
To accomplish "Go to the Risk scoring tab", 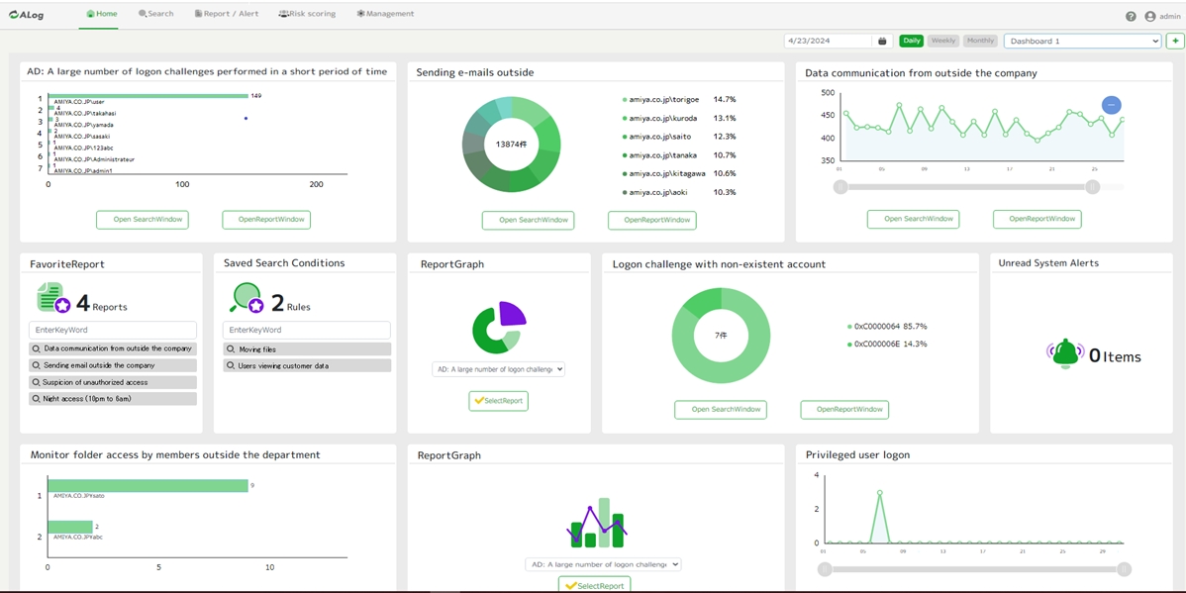I will (x=307, y=14).
